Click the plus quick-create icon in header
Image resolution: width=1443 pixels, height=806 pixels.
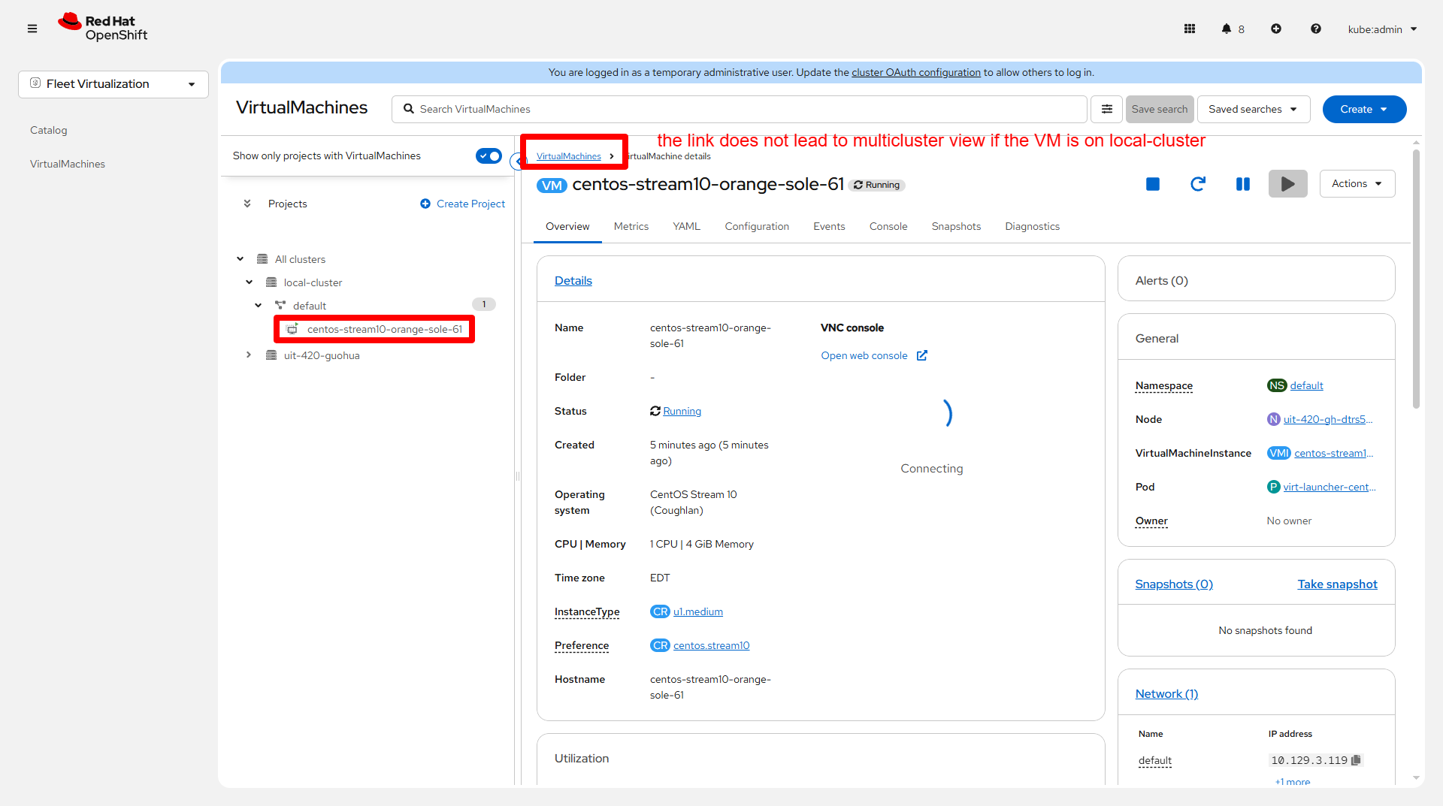pos(1276,29)
